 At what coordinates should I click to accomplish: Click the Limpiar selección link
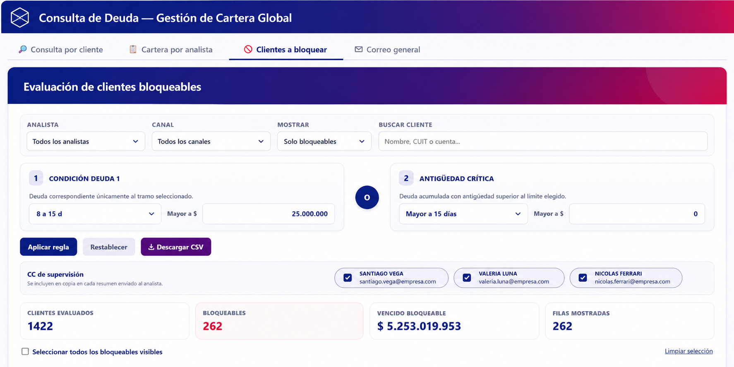tap(688, 351)
